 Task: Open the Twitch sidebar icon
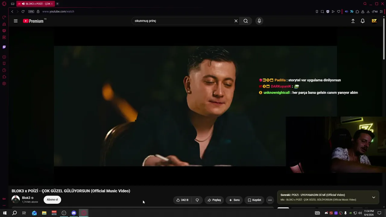coord(4,47)
